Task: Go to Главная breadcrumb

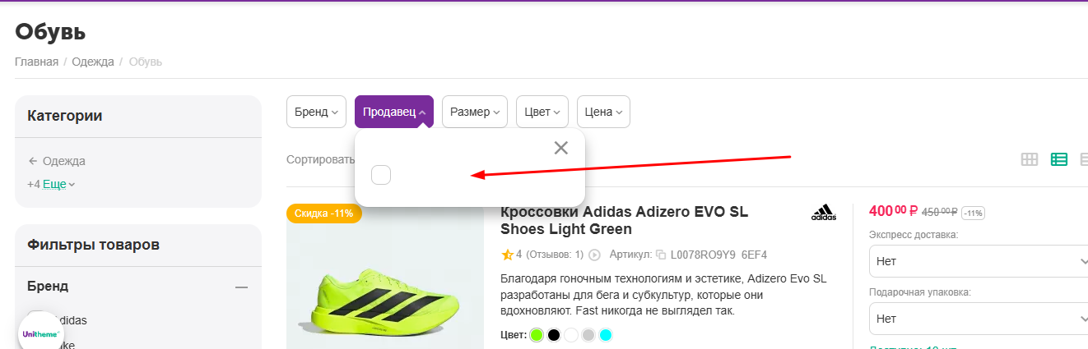Action: tap(36, 62)
